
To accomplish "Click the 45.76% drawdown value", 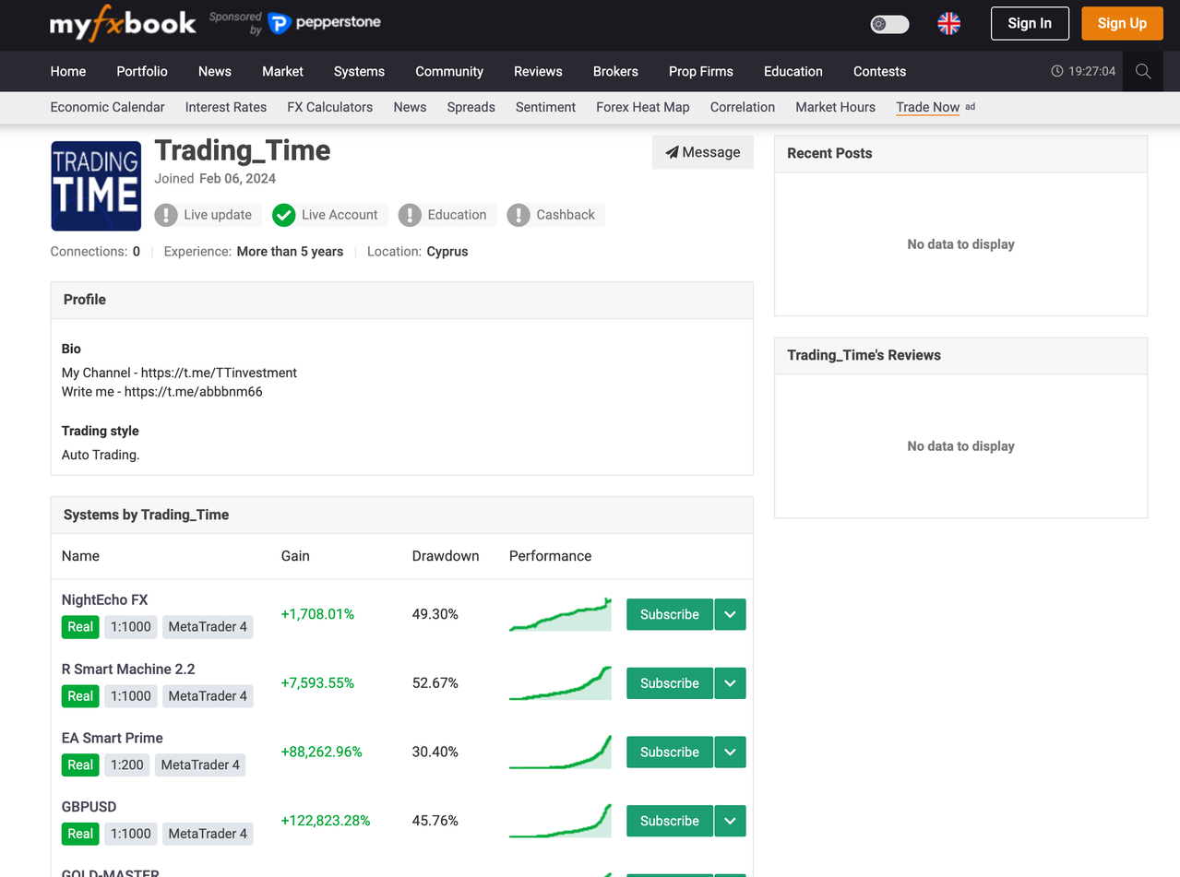I will [x=435, y=821].
